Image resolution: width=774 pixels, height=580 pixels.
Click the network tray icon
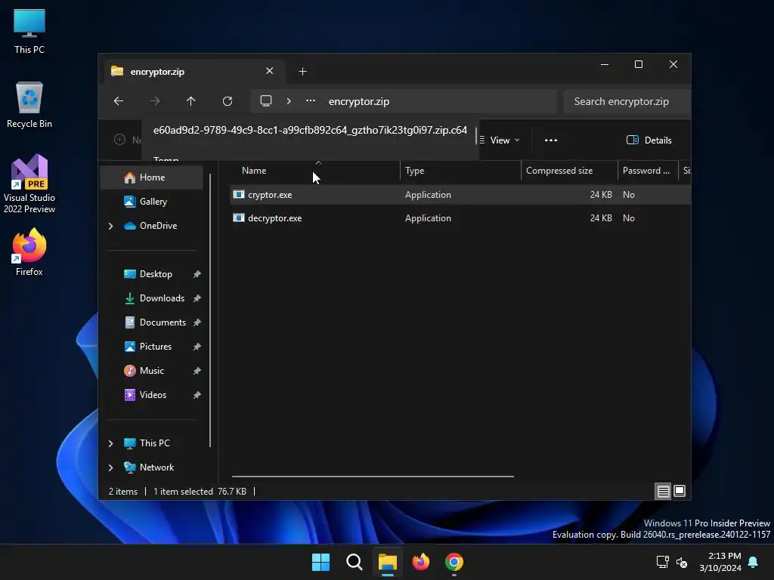[662, 562]
